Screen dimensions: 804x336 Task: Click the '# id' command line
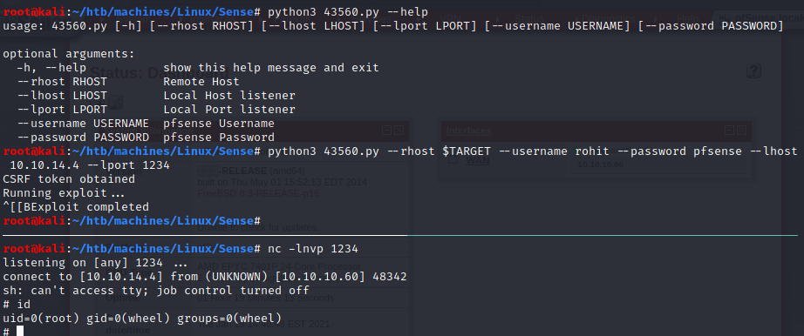tap(17, 305)
